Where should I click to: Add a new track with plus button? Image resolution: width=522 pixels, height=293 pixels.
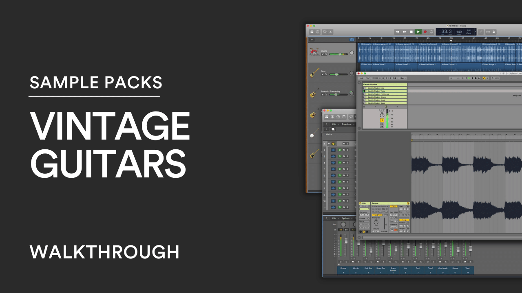(x=312, y=39)
